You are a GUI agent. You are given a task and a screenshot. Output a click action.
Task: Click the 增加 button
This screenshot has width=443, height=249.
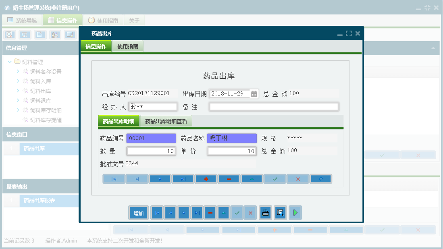[x=138, y=212]
